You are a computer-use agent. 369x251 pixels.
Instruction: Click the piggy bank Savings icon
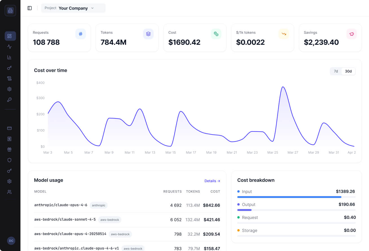coord(352,34)
